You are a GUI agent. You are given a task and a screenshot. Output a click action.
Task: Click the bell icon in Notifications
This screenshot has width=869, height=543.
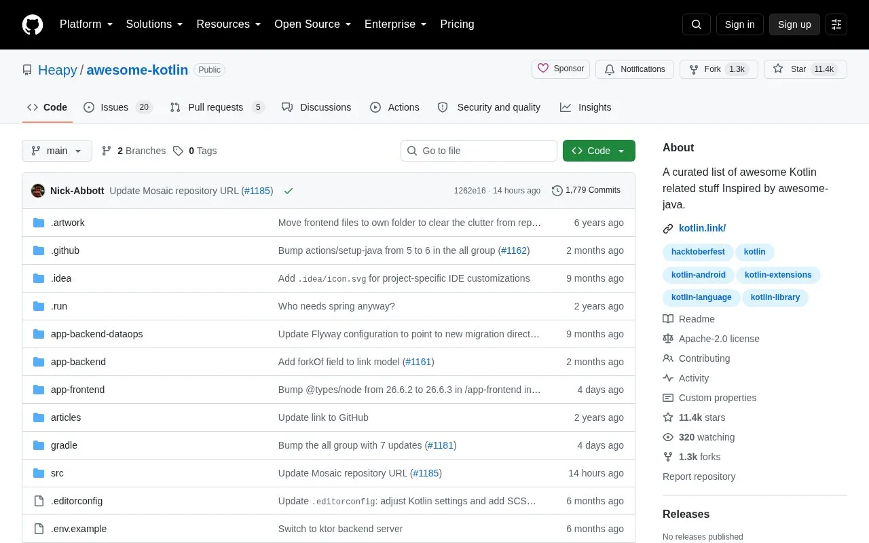tap(610, 69)
